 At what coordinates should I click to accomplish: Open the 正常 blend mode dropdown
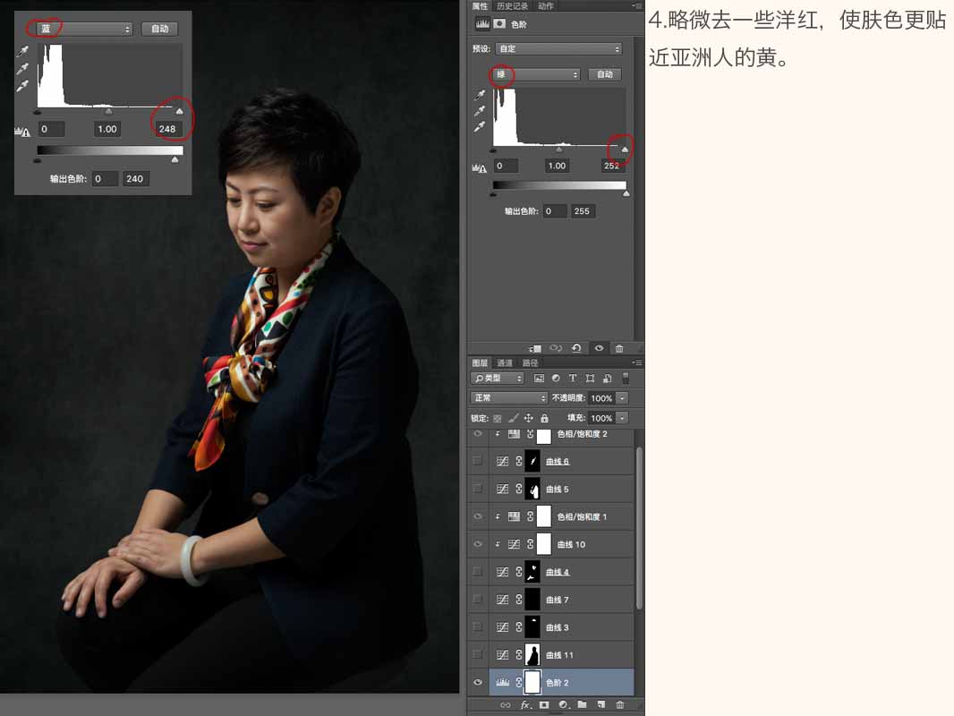tap(508, 398)
